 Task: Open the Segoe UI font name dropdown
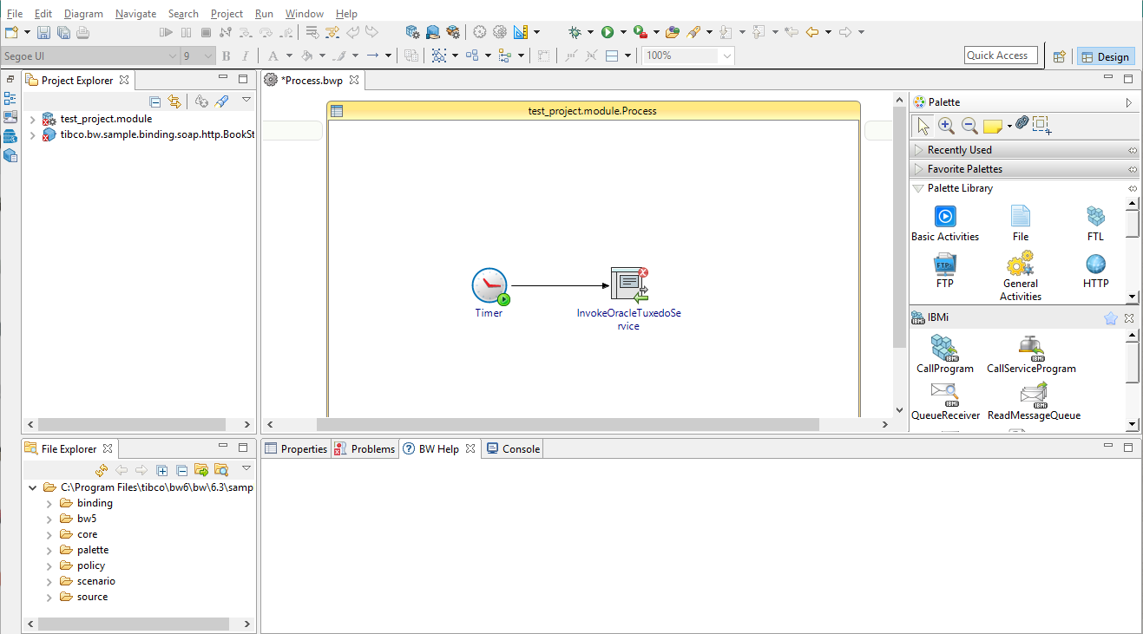point(173,56)
